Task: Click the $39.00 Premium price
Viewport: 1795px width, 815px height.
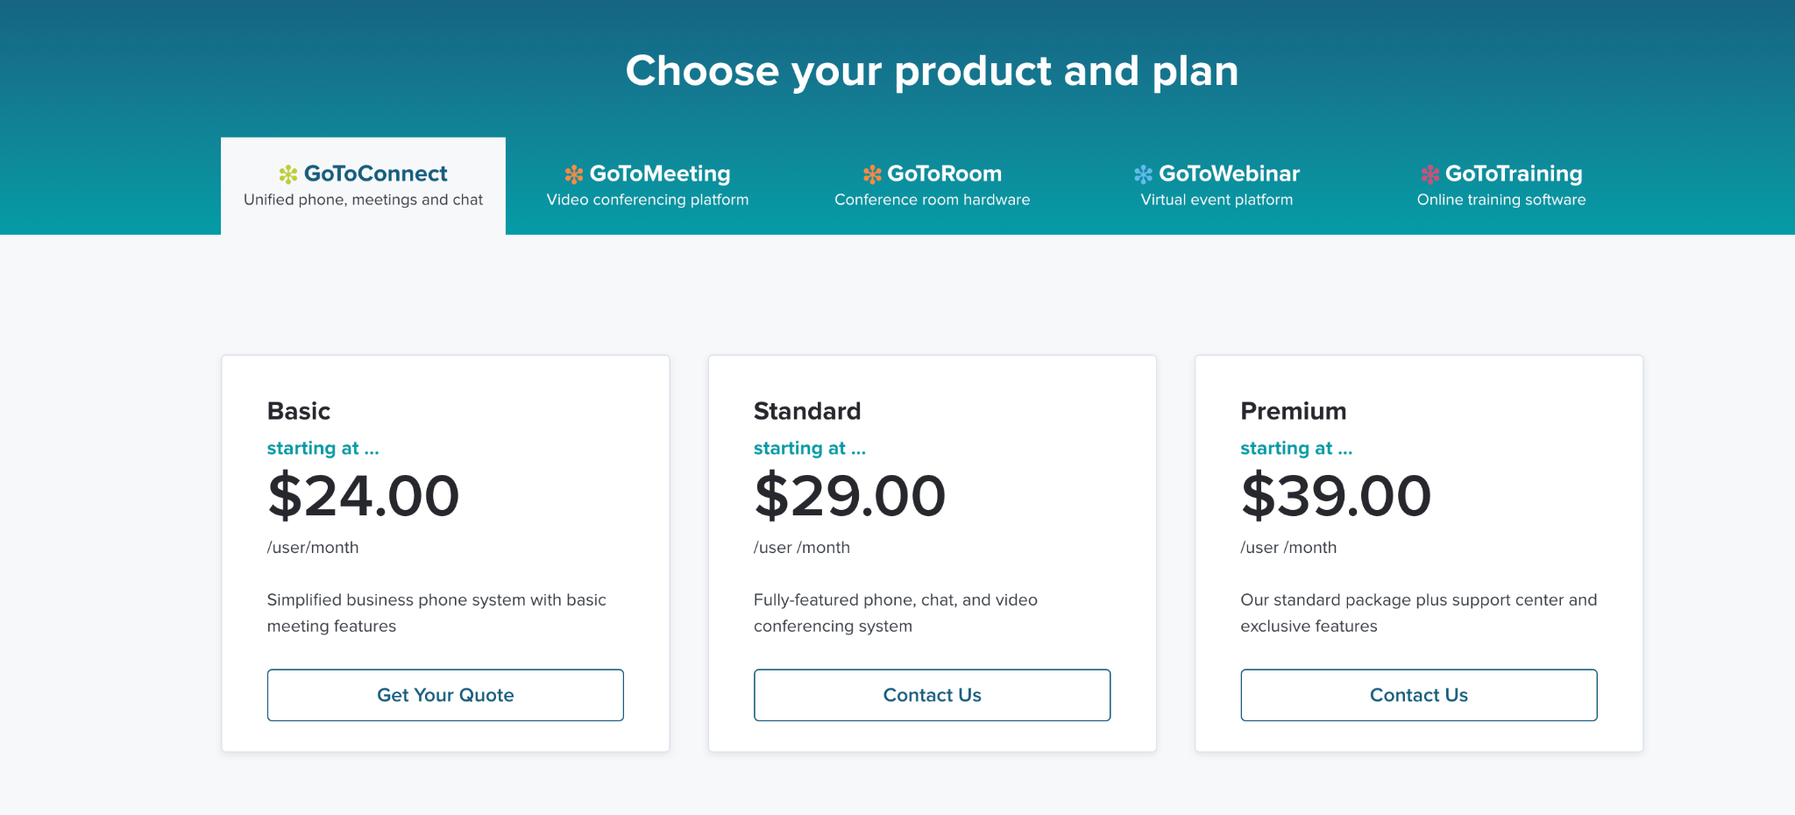Action: (1336, 496)
